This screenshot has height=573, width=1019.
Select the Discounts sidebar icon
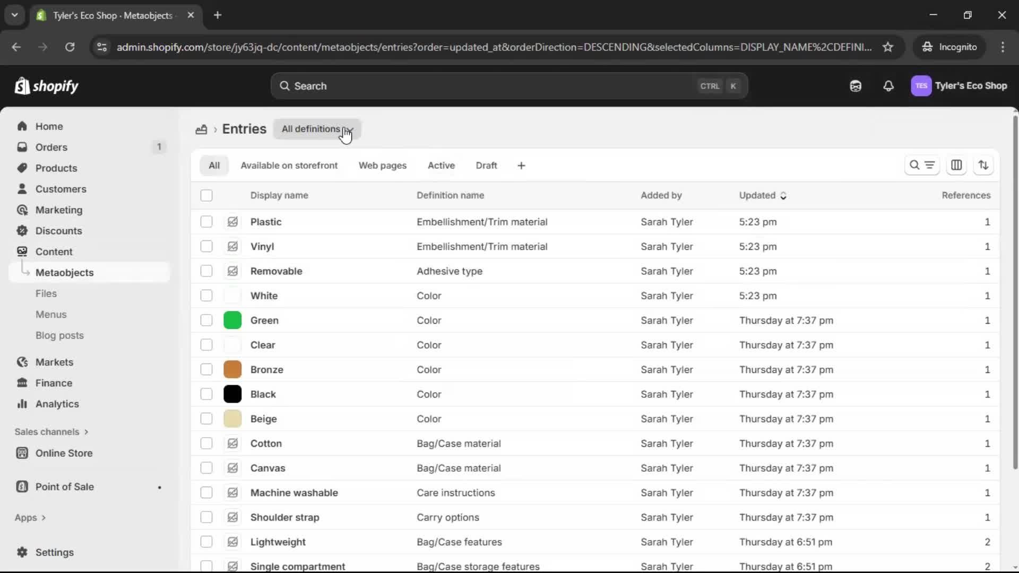[x=22, y=231]
